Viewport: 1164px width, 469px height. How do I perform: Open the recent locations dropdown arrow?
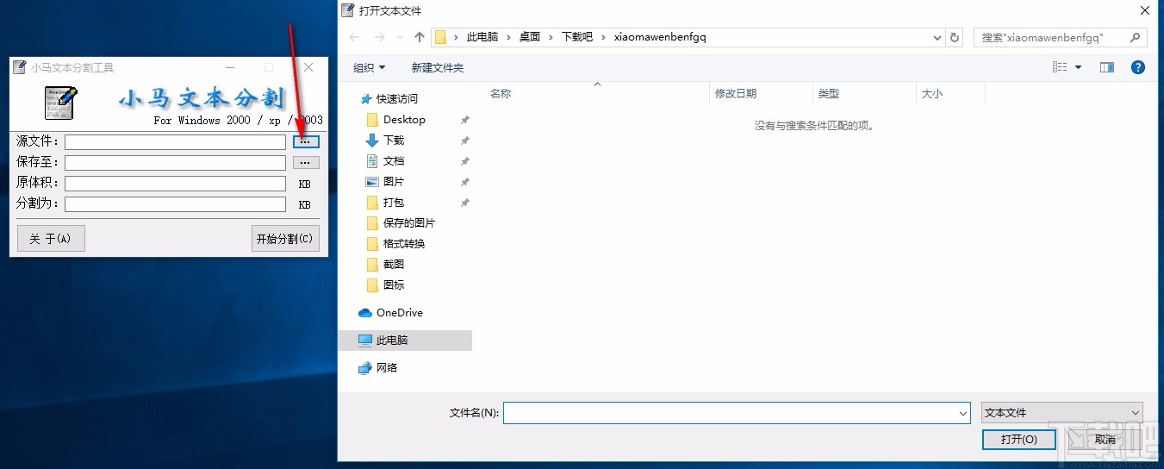(401, 37)
